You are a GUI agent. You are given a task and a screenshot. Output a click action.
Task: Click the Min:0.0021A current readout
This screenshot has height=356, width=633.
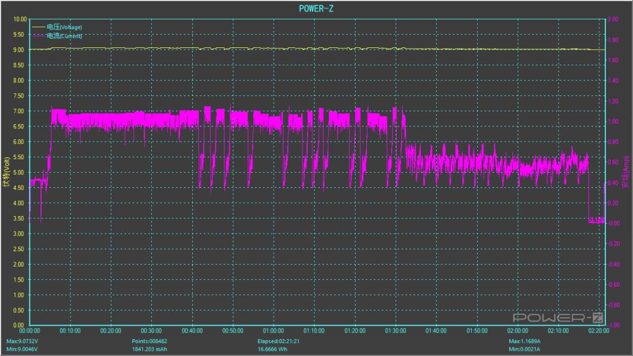[524, 349]
